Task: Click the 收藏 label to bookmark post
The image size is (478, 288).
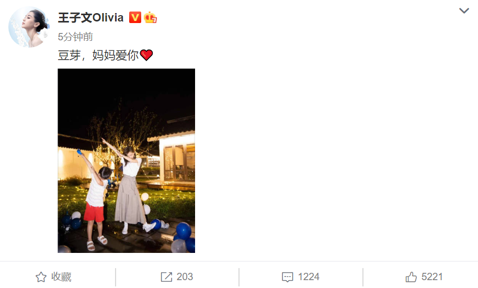Action: pos(61,276)
